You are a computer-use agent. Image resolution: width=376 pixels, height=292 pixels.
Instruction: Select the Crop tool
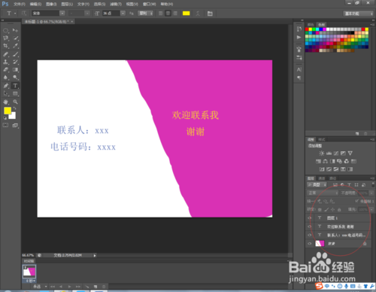pos(6,46)
